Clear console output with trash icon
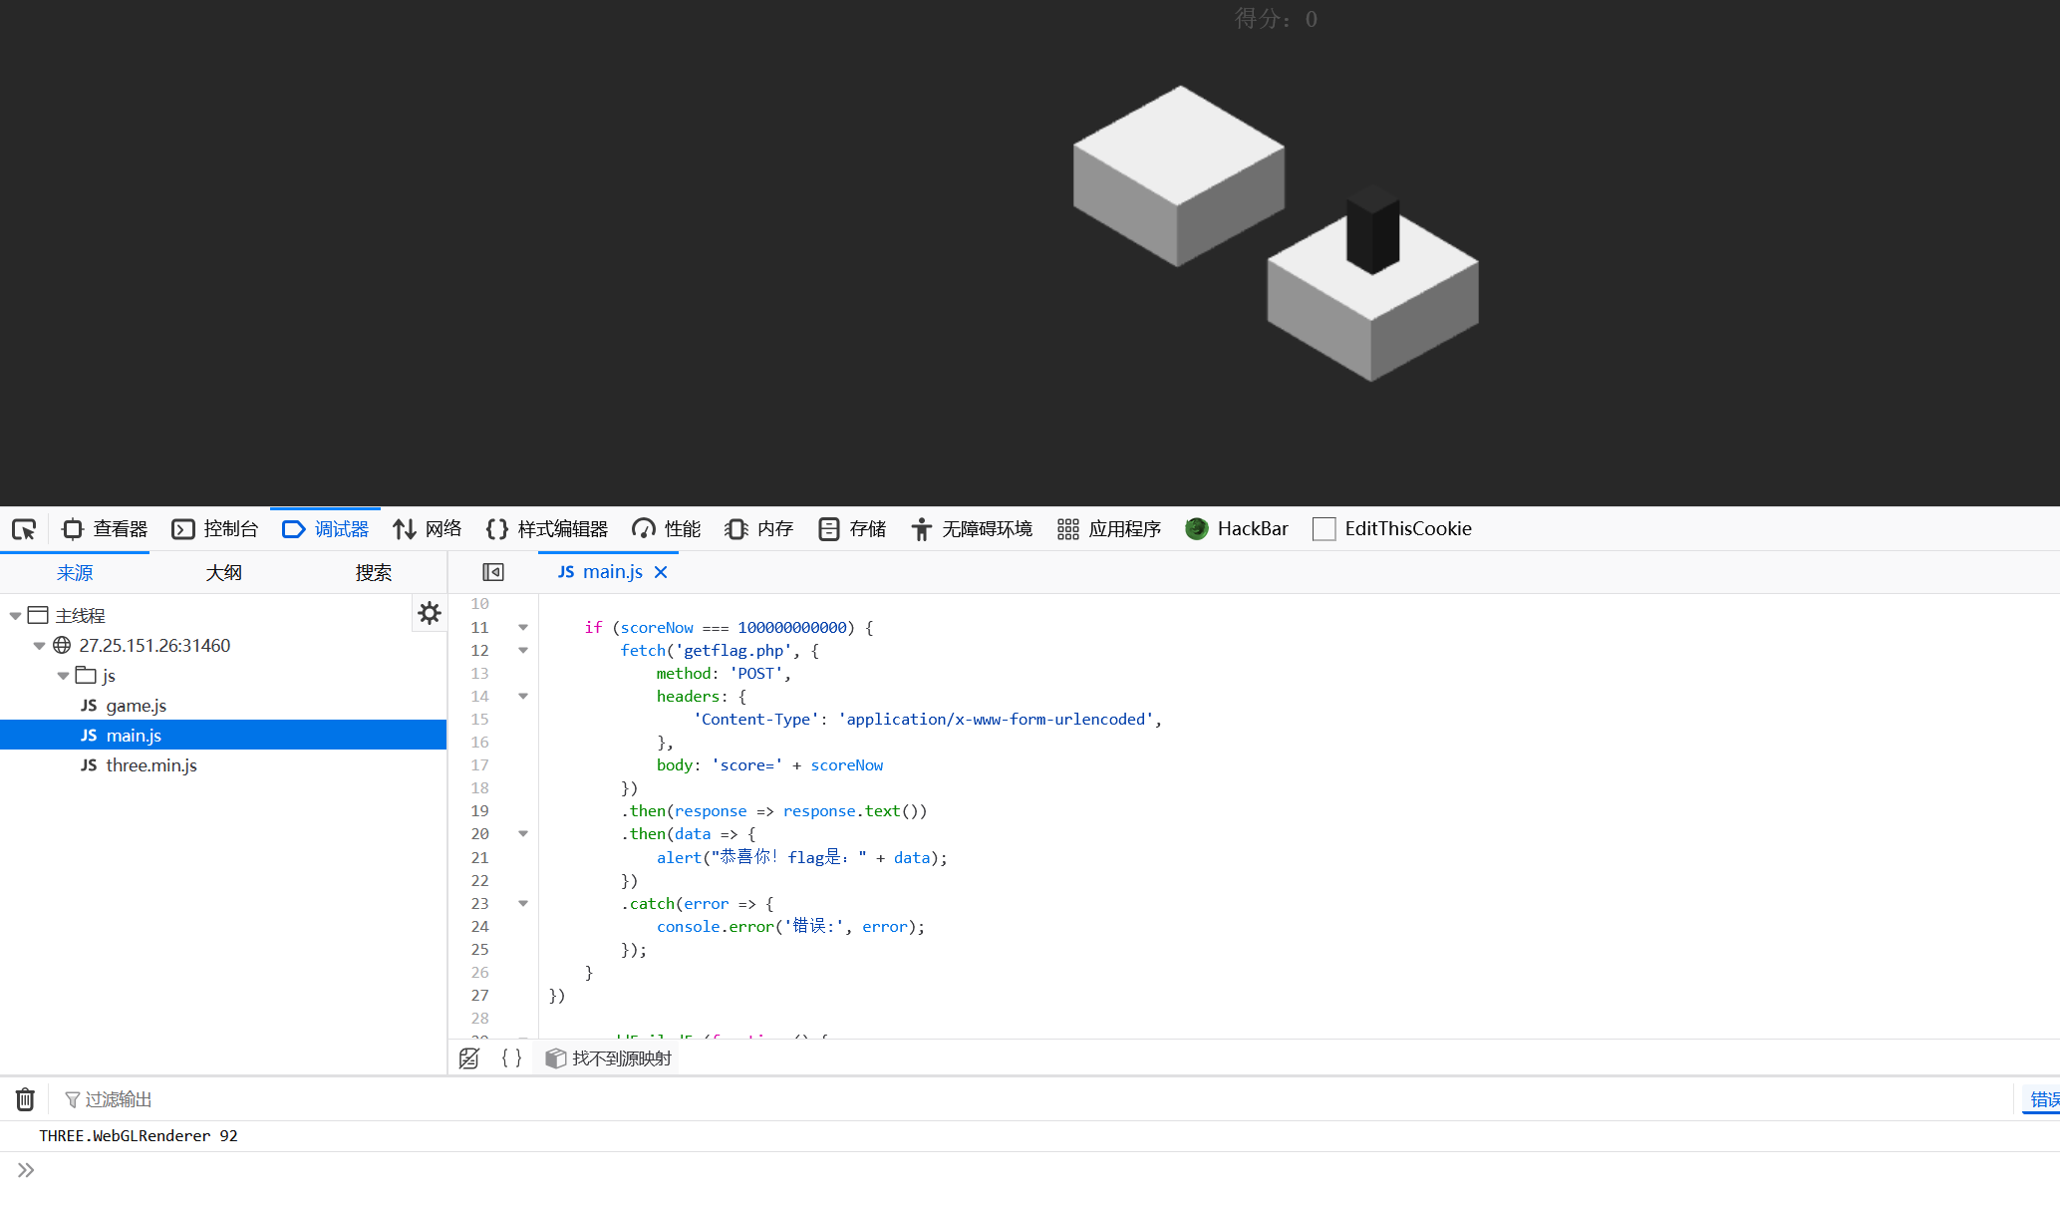 pyautogui.click(x=25, y=1099)
